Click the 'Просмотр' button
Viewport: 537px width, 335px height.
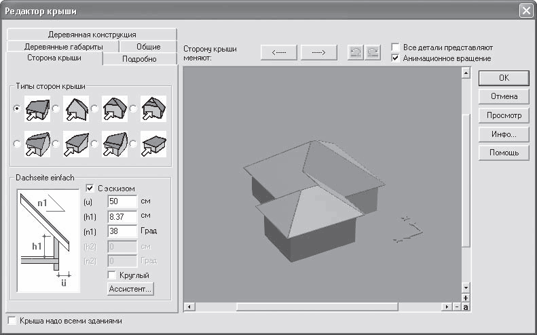(x=504, y=115)
